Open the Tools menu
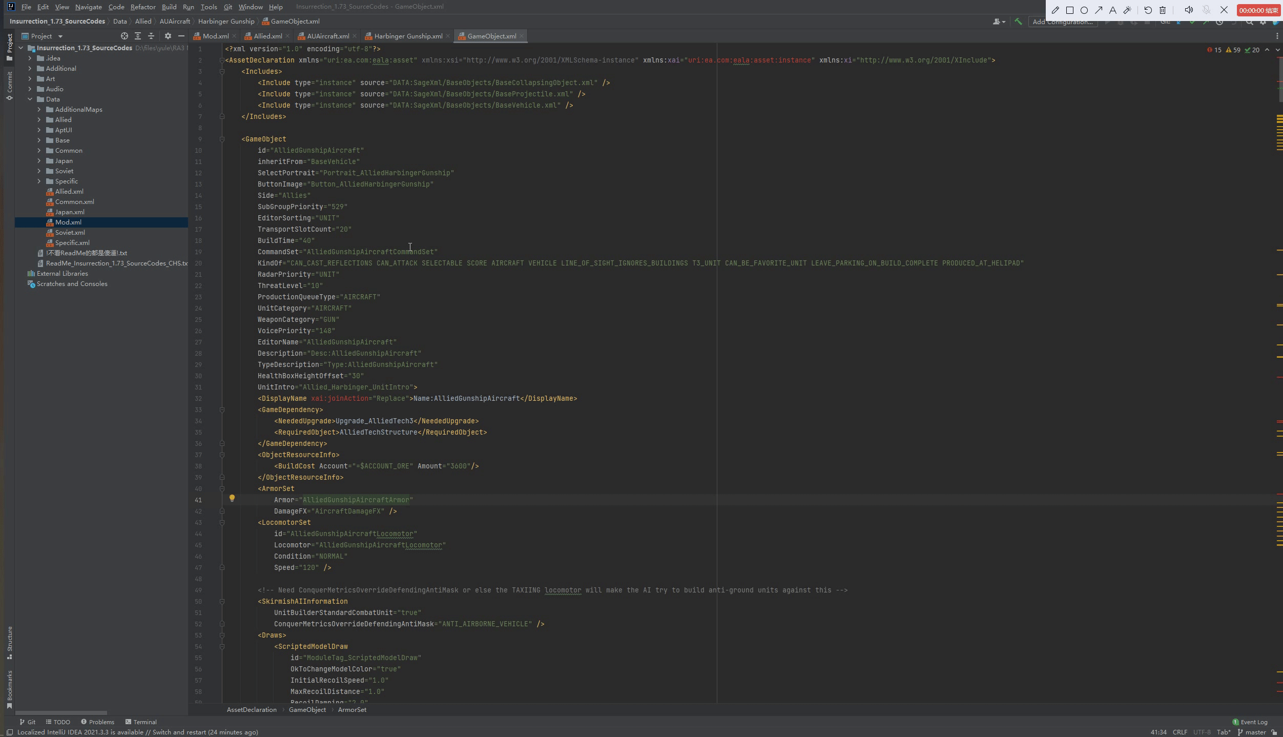Image resolution: width=1283 pixels, height=737 pixels. [x=209, y=7]
